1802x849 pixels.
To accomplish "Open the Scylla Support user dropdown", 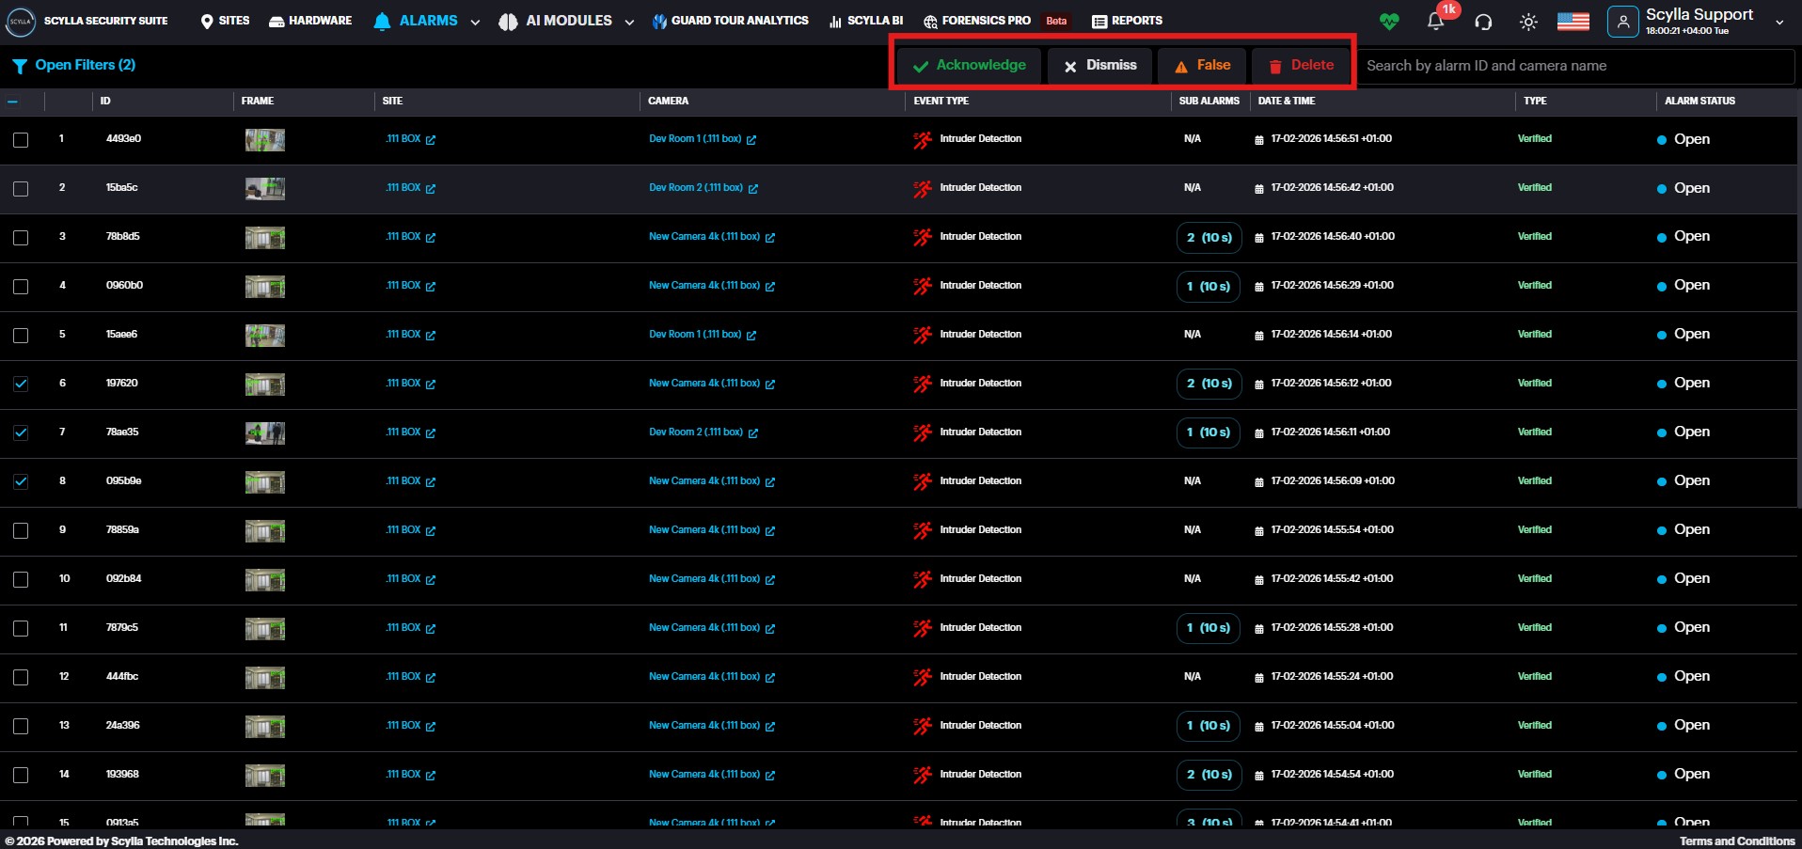I will click(x=1778, y=22).
